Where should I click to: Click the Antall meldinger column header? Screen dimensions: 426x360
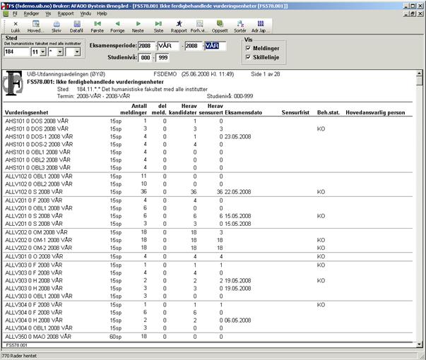[134, 109]
